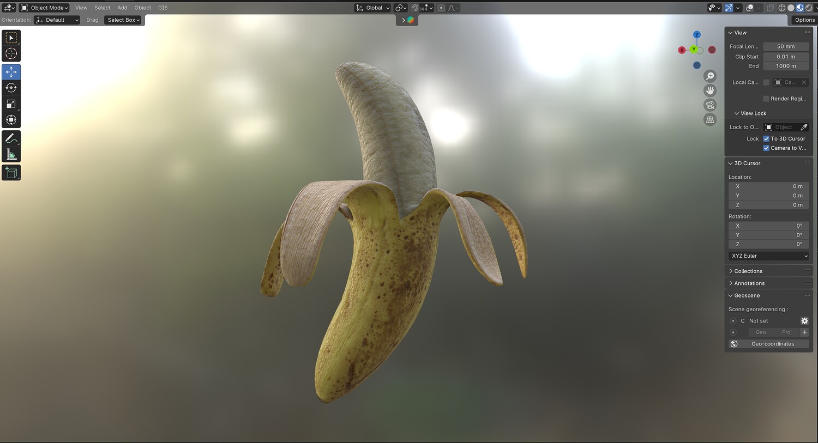Switch to material preview shading

tap(799, 8)
